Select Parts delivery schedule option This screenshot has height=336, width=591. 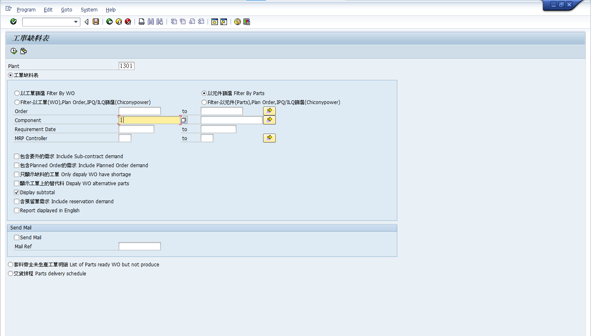11,274
